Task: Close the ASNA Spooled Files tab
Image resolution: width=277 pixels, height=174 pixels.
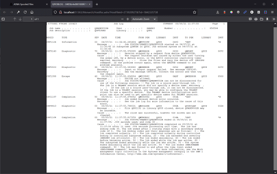Action: [x=47, y=4]
